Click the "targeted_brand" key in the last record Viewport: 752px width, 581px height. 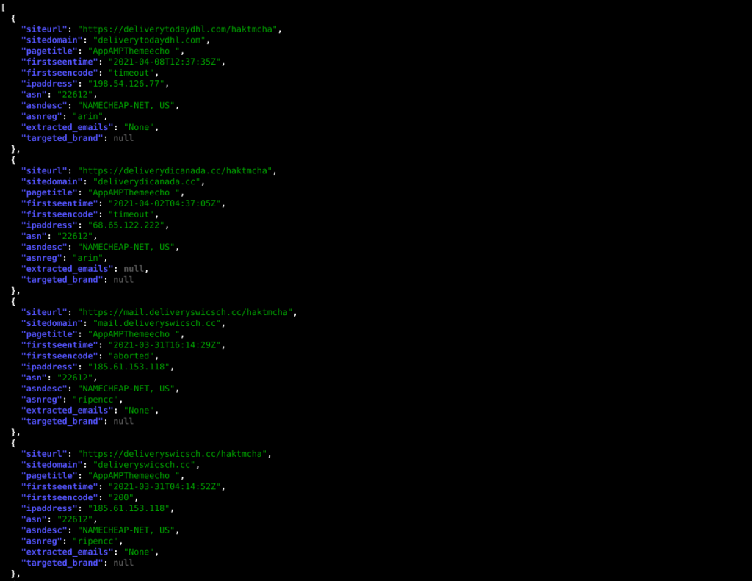click(62, 563)
